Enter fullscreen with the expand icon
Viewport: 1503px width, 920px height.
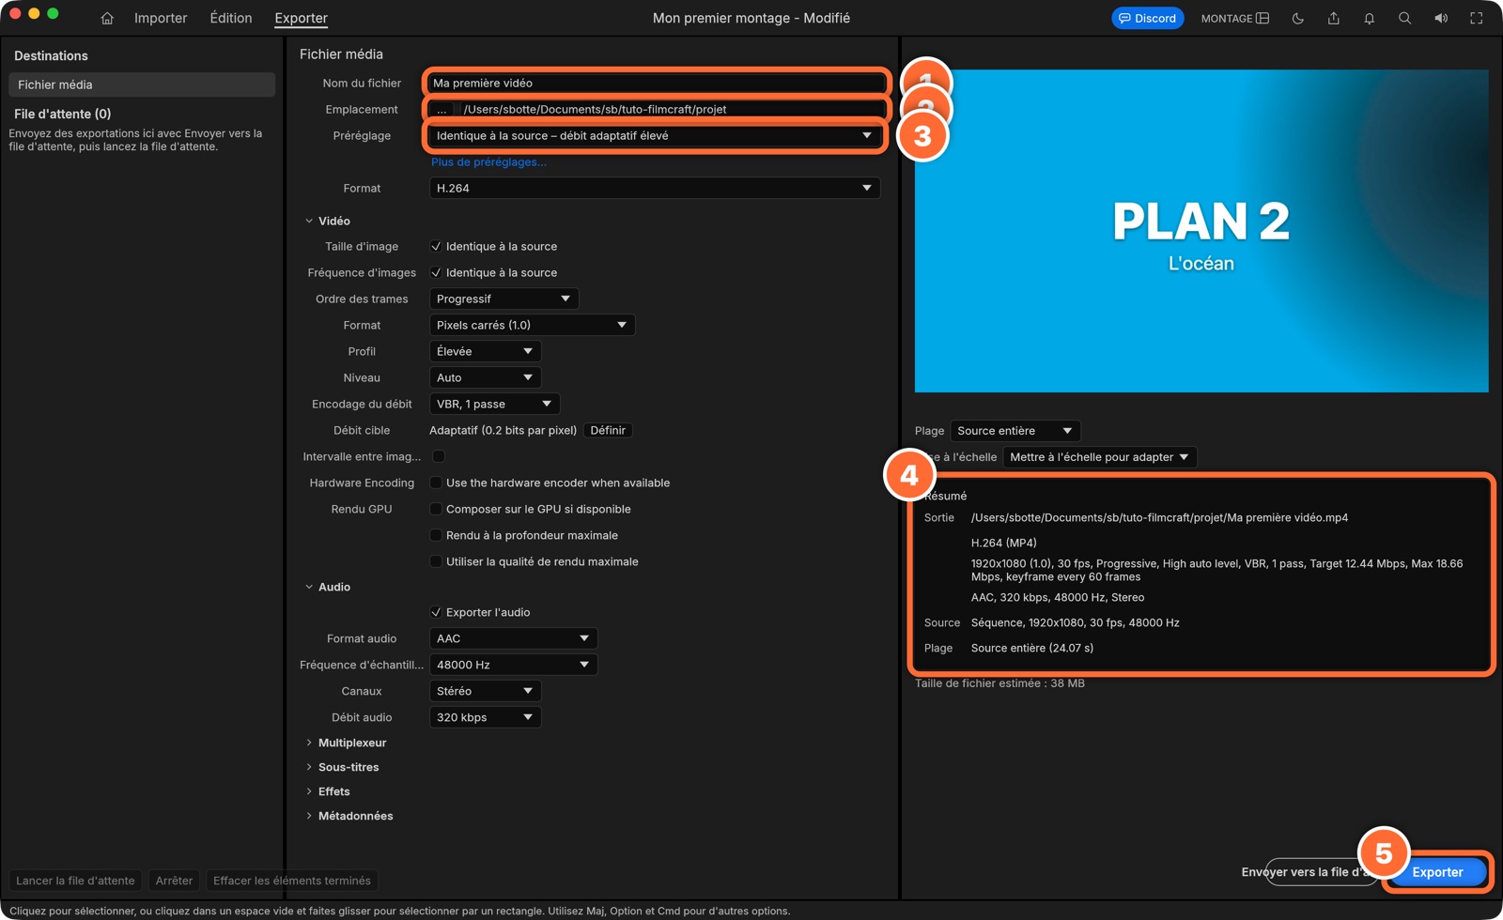tap(1476, 18)
